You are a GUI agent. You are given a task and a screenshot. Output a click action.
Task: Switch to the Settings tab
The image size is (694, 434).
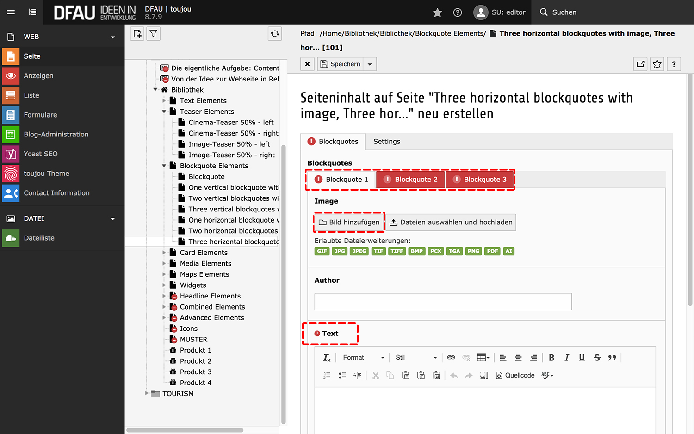[x=387, y=142]
